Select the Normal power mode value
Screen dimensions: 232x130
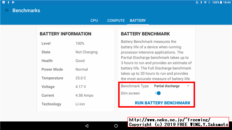(82, 69)
